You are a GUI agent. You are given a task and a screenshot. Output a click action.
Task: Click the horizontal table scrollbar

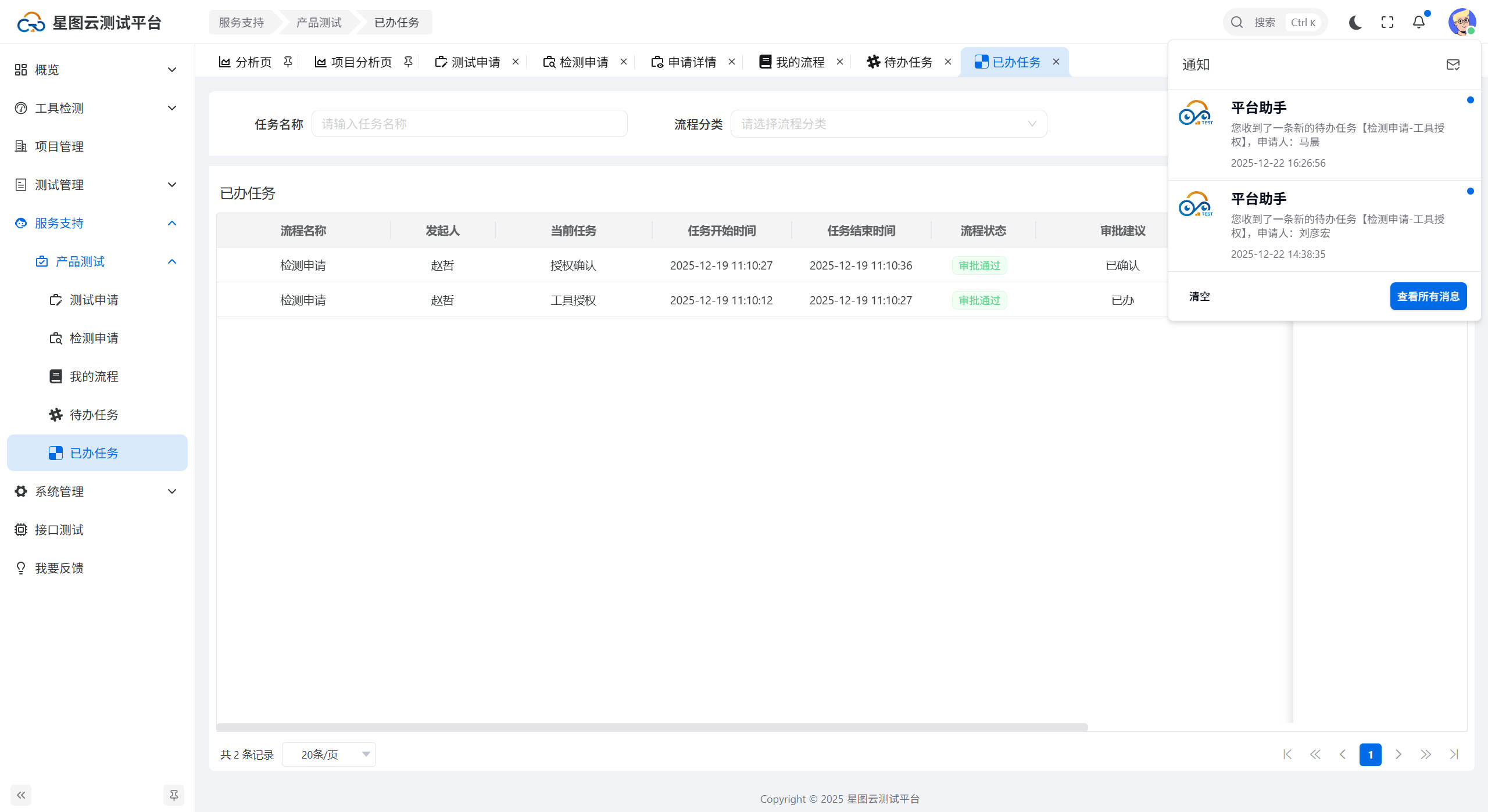[651, 727]
